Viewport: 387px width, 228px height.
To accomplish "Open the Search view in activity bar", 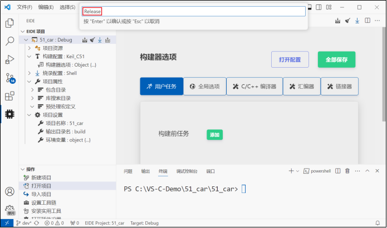I will click(9, 41).
